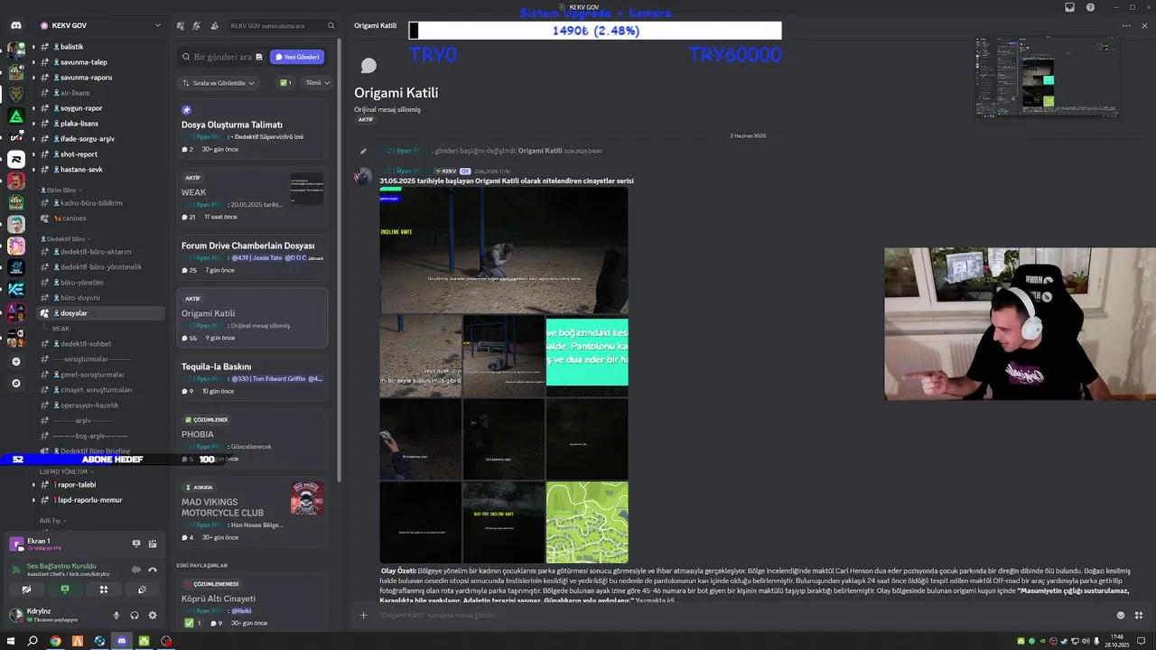
Task: Click forum post list scrollbar
Action: [x=340, y=262]
